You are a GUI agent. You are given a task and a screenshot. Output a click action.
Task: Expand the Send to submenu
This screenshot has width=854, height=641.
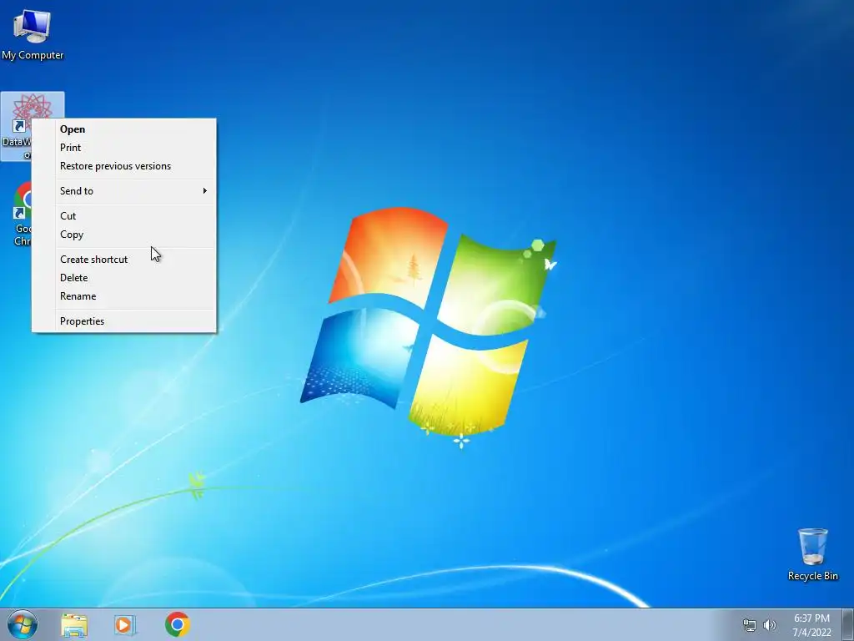point(124,191)
